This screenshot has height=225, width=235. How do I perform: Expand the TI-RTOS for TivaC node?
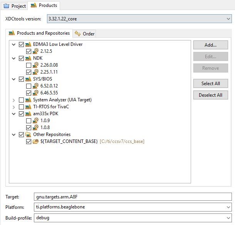(x=13, y=107)
